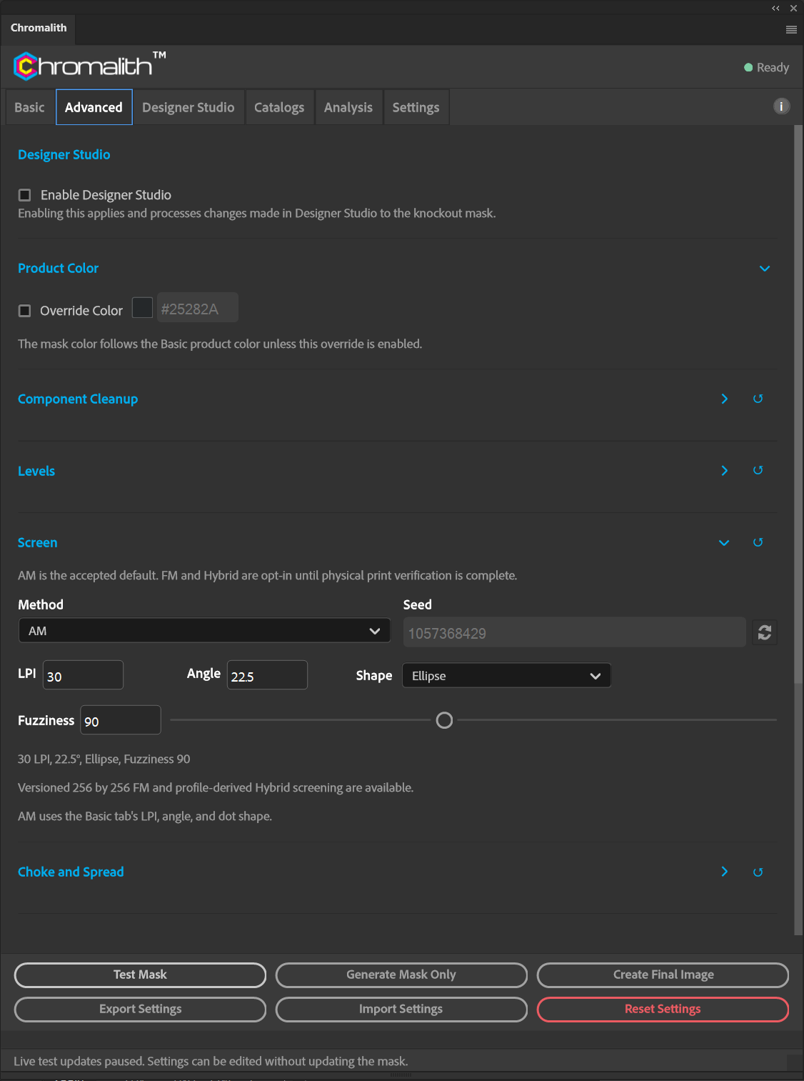Click Import Settings
This screenshot has width=804, height=1081.
[x=401, y=1009]
